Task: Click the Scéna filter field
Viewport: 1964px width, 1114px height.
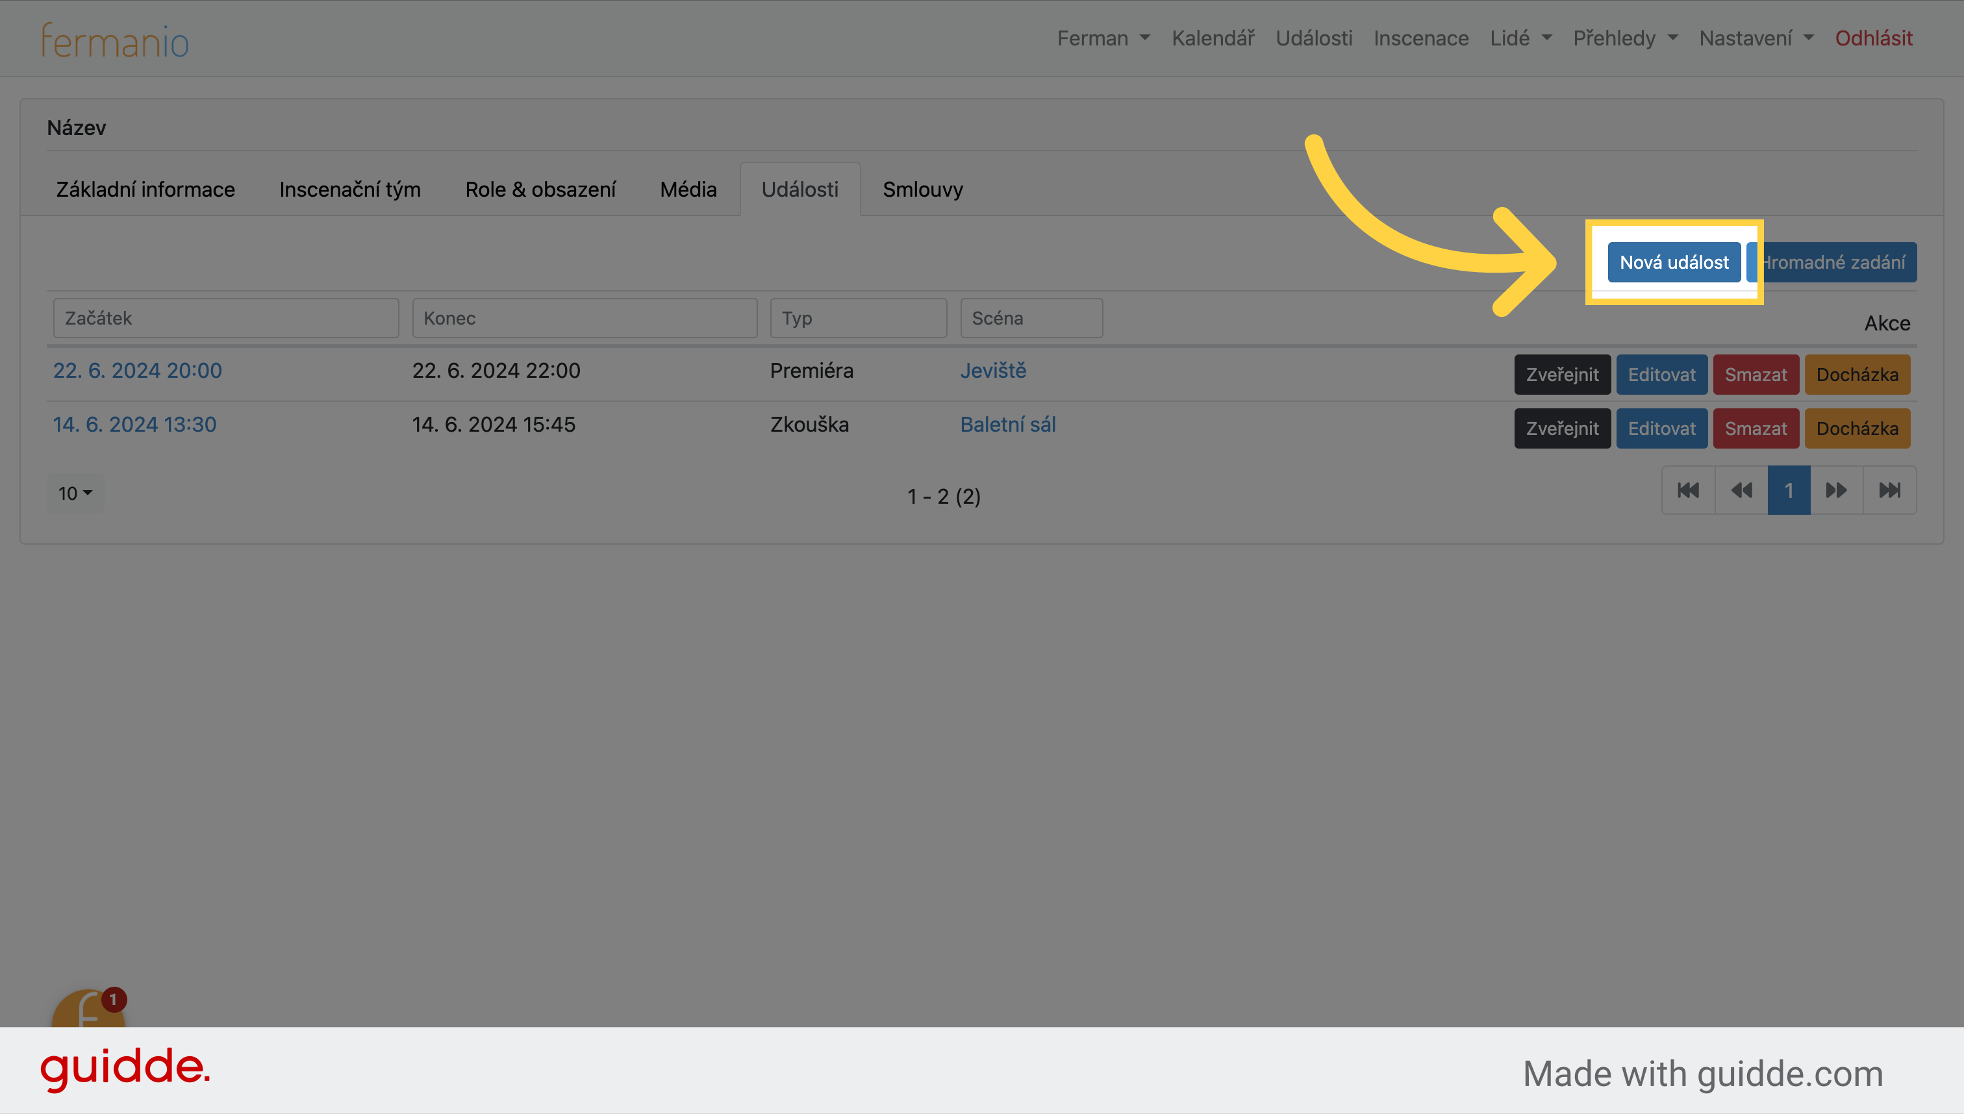Action: point(1032,318)
